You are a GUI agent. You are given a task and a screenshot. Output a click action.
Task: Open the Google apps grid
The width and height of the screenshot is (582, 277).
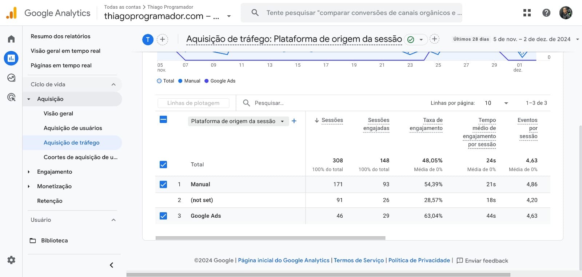point(527,13)
